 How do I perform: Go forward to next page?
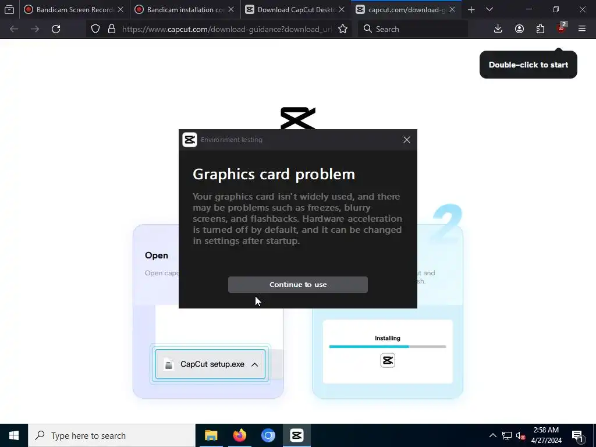pos(35,29)
